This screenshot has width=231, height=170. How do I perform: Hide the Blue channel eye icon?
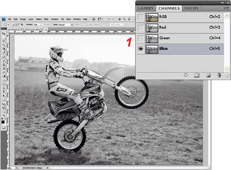pos(141,49)
